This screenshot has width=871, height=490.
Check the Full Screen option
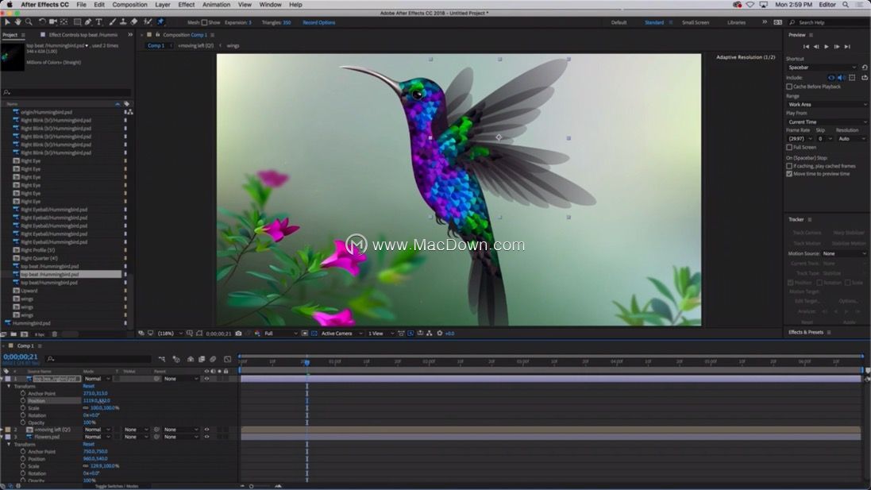point(789,147)
